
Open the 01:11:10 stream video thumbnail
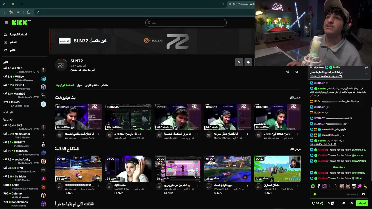coord(178,117)
